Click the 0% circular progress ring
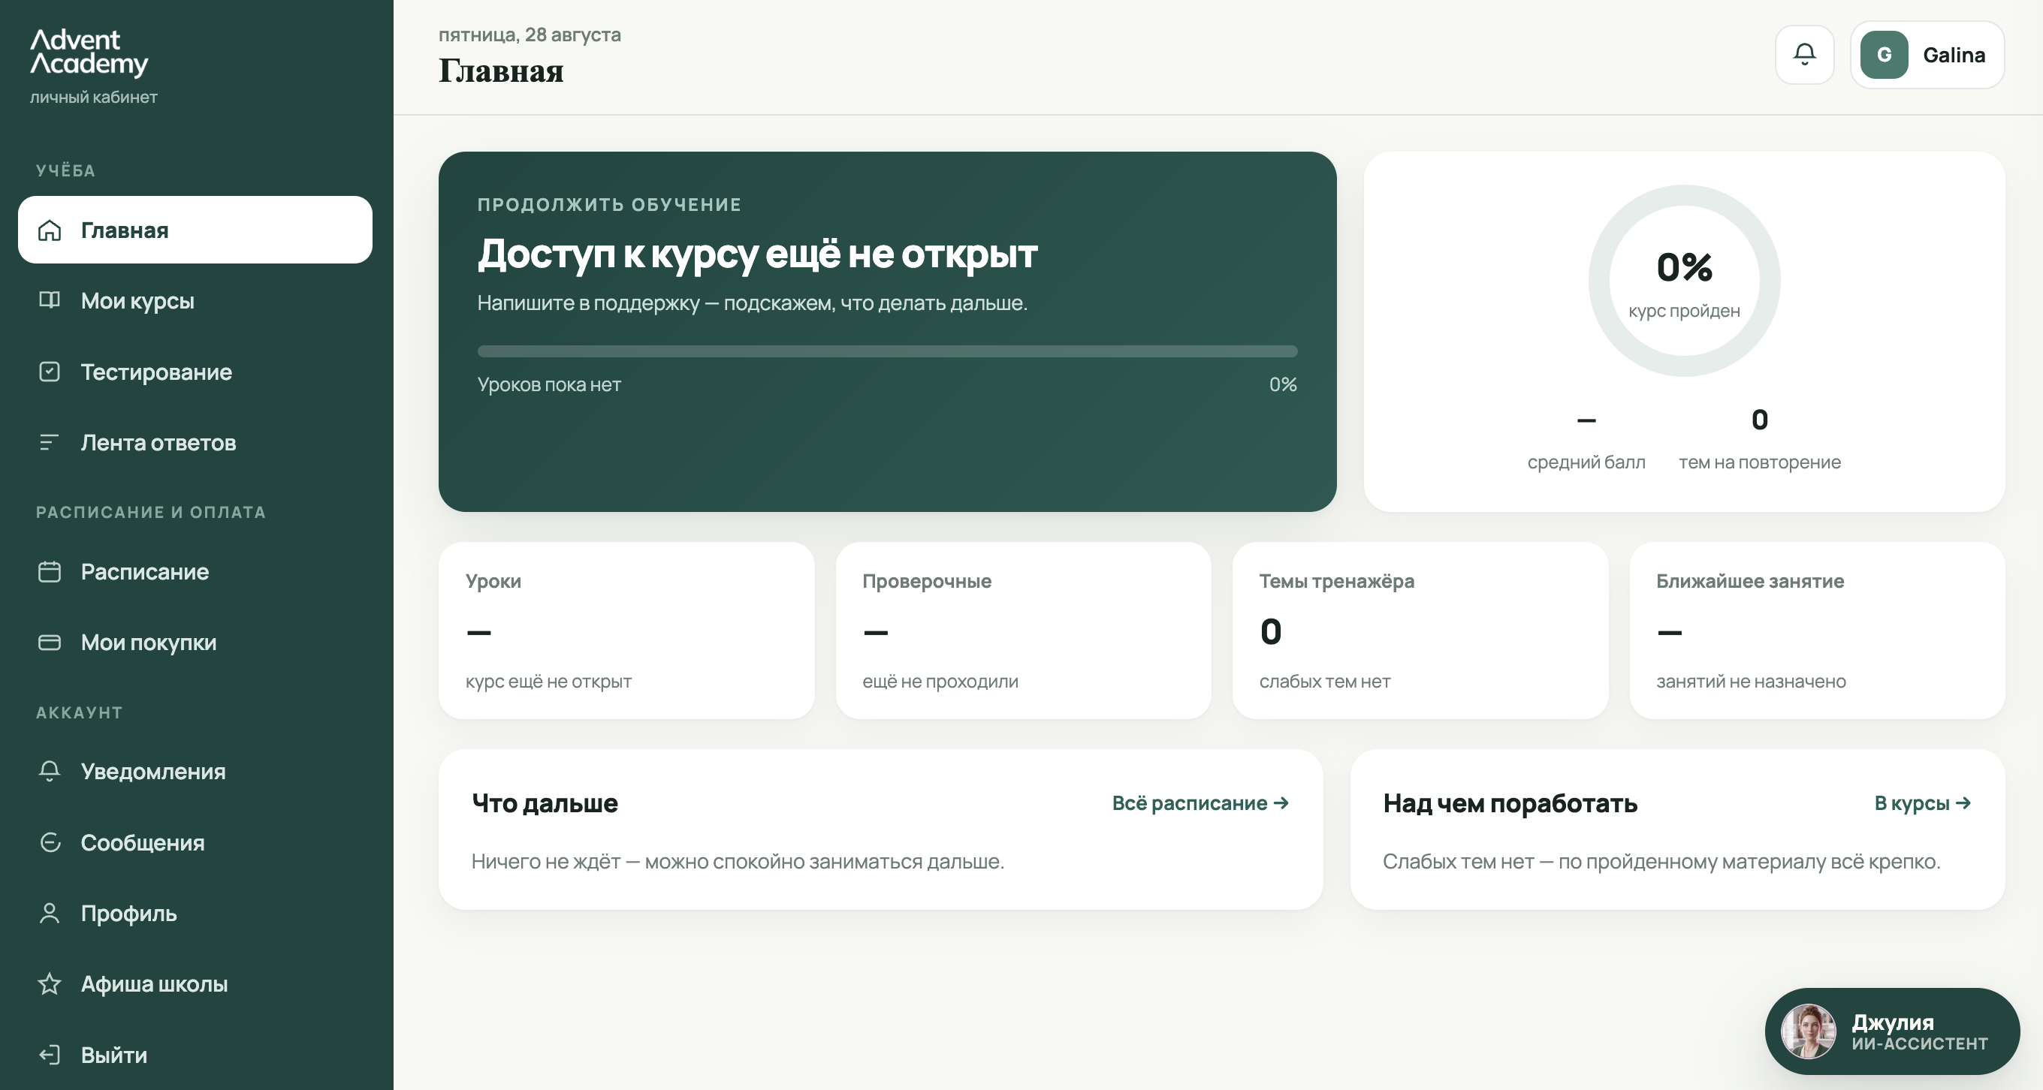The width and height of the screenshot is (2043, 1090). (x=1685, y=281)
